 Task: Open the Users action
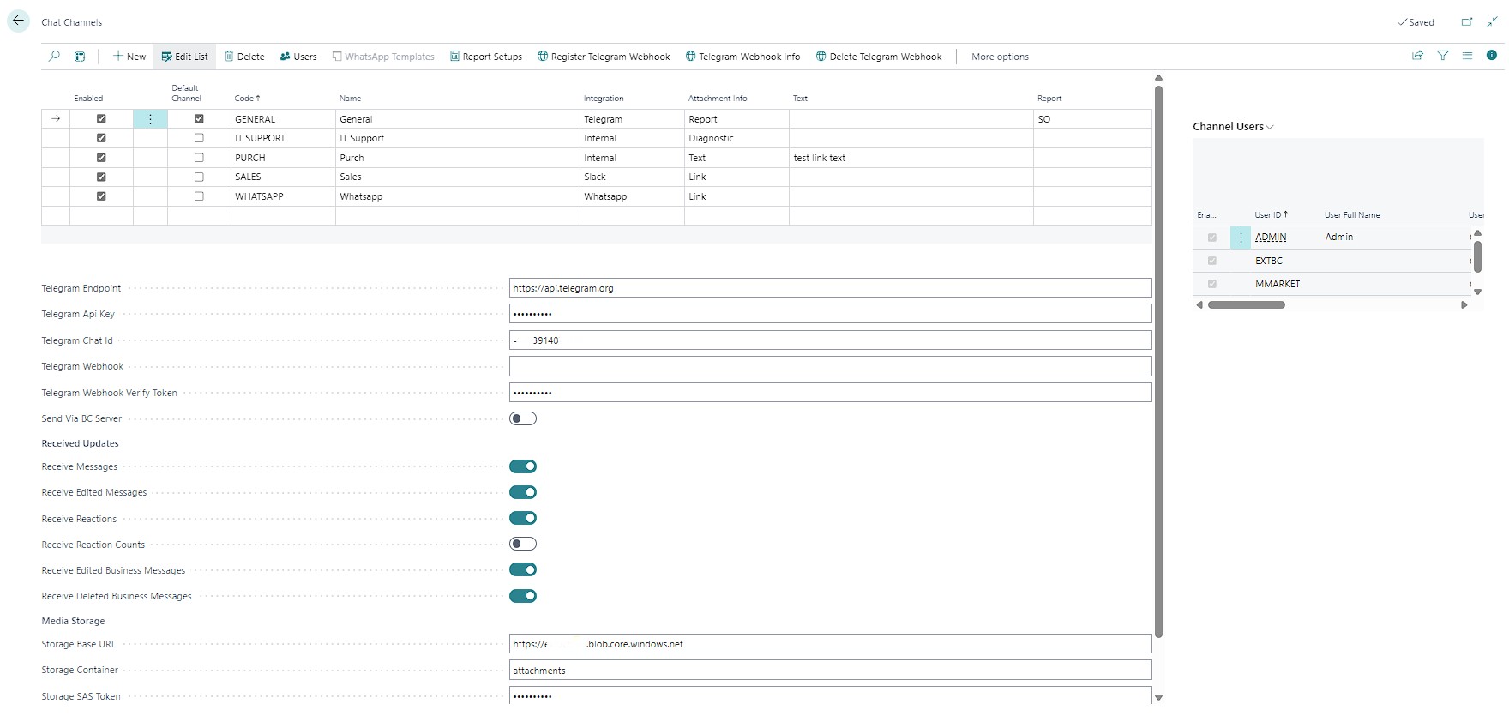[298, 57]
